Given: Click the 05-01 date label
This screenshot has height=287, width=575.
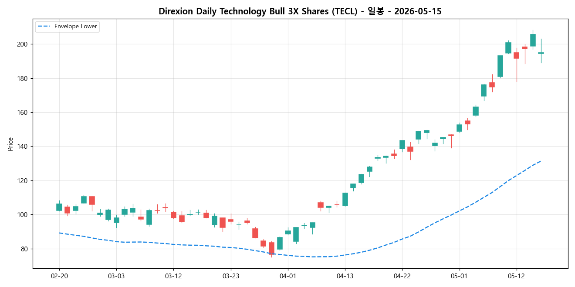Looking at the screenshot, I should click(459, 276).
